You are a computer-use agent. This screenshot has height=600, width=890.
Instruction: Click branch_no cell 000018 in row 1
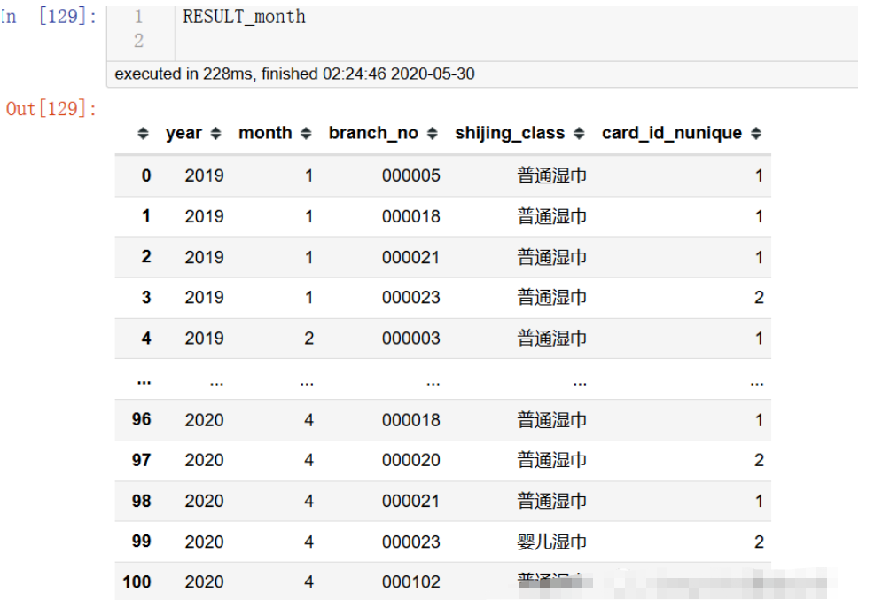coord(411,216)
